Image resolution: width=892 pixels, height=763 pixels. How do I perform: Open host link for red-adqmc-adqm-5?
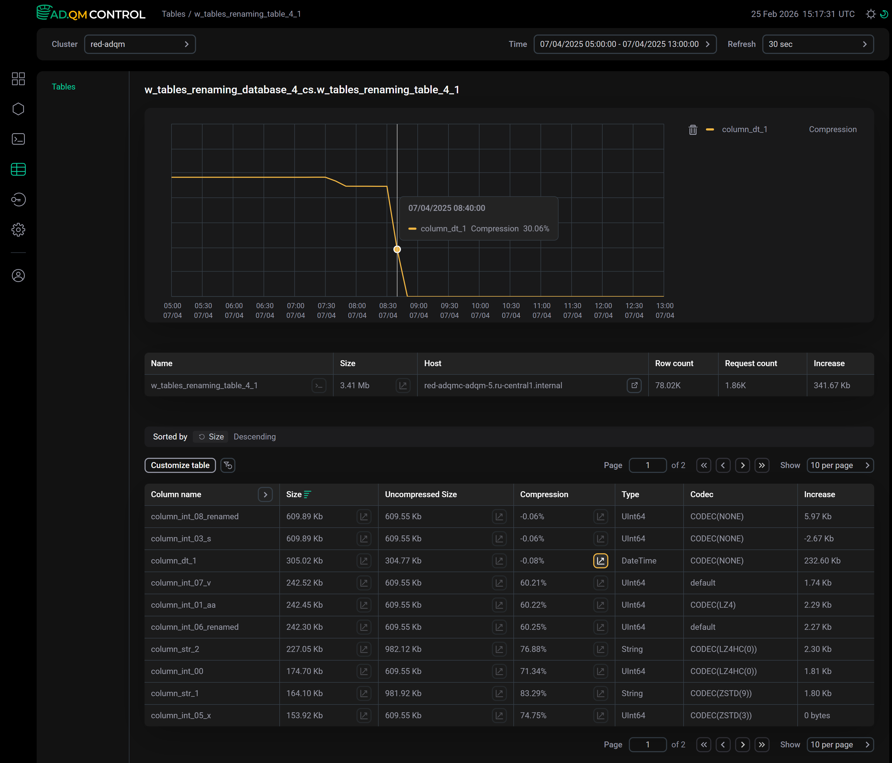(634, 386)
